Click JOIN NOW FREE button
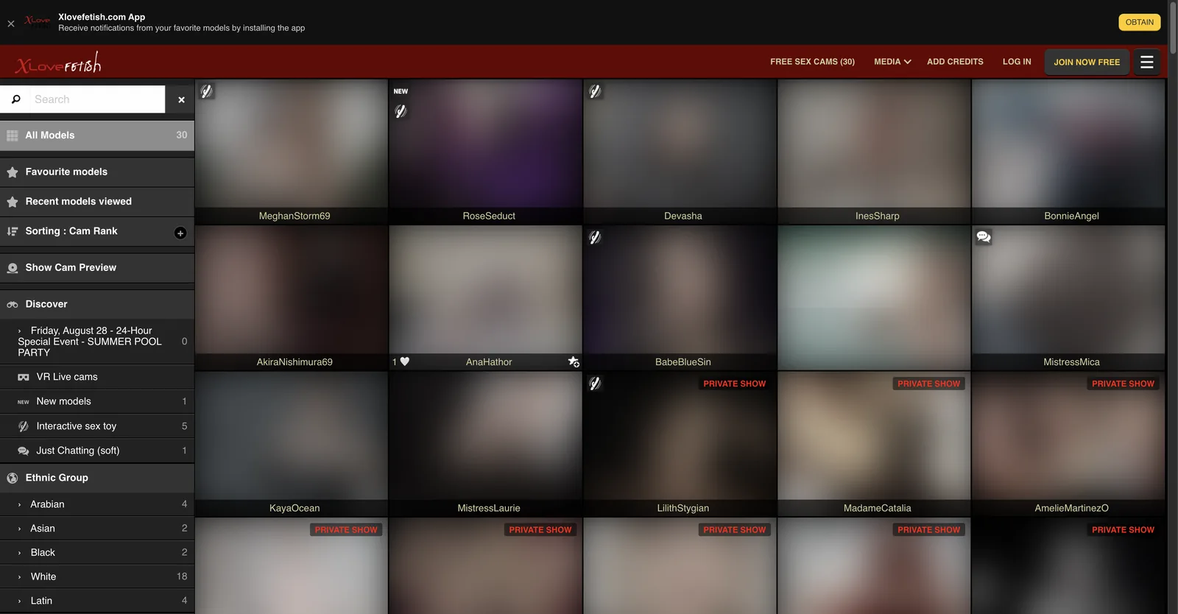Viewport: 1178px width, 614px height. (x=1087, y=62)
